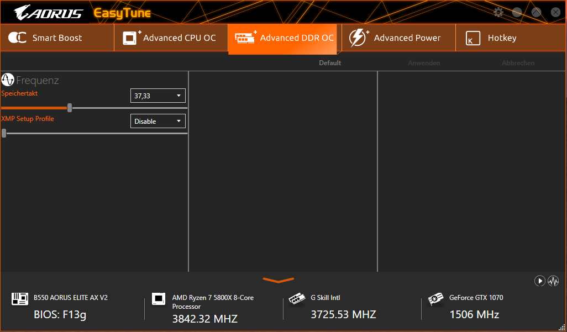The image size is (567, 332).
Task: Open the Advanced Power tab
Action: [x=398, y=38]
